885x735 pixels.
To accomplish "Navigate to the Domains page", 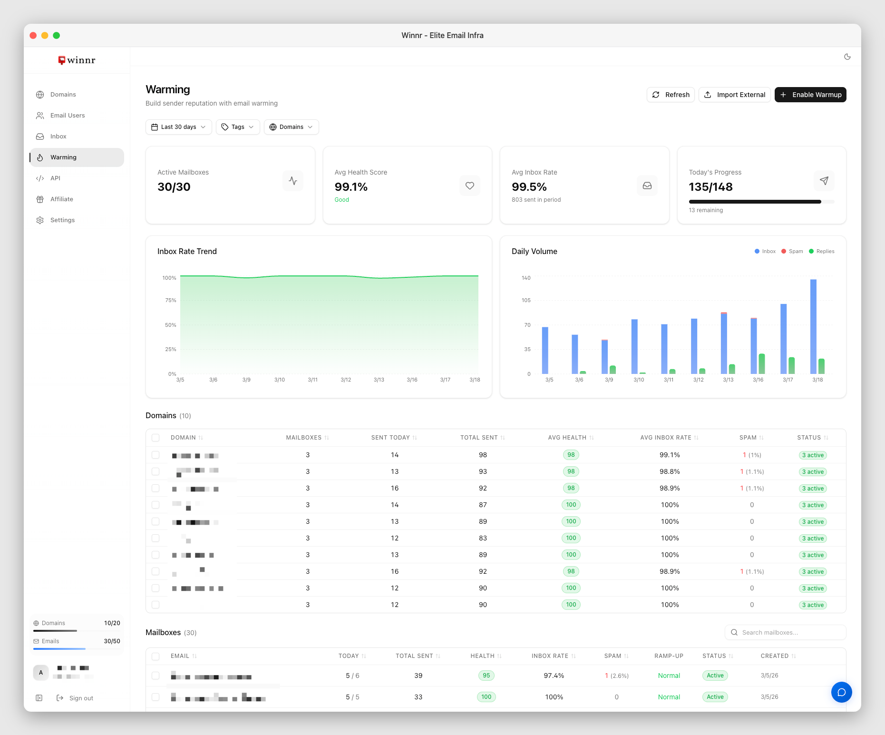I will [63, 94].
